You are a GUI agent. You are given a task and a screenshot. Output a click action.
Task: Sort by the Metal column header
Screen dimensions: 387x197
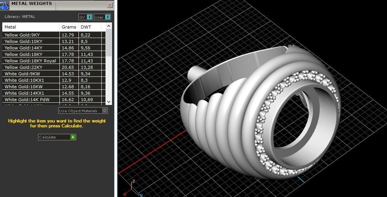31,27
